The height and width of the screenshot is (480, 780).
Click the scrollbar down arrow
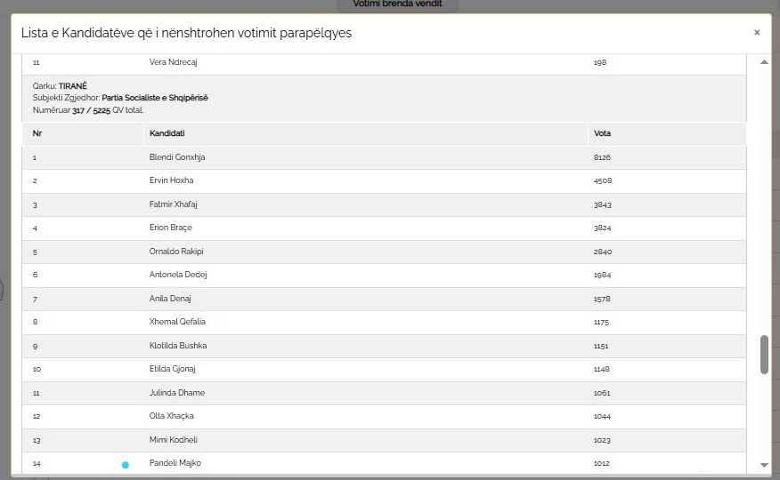click(x=765, y=465)
